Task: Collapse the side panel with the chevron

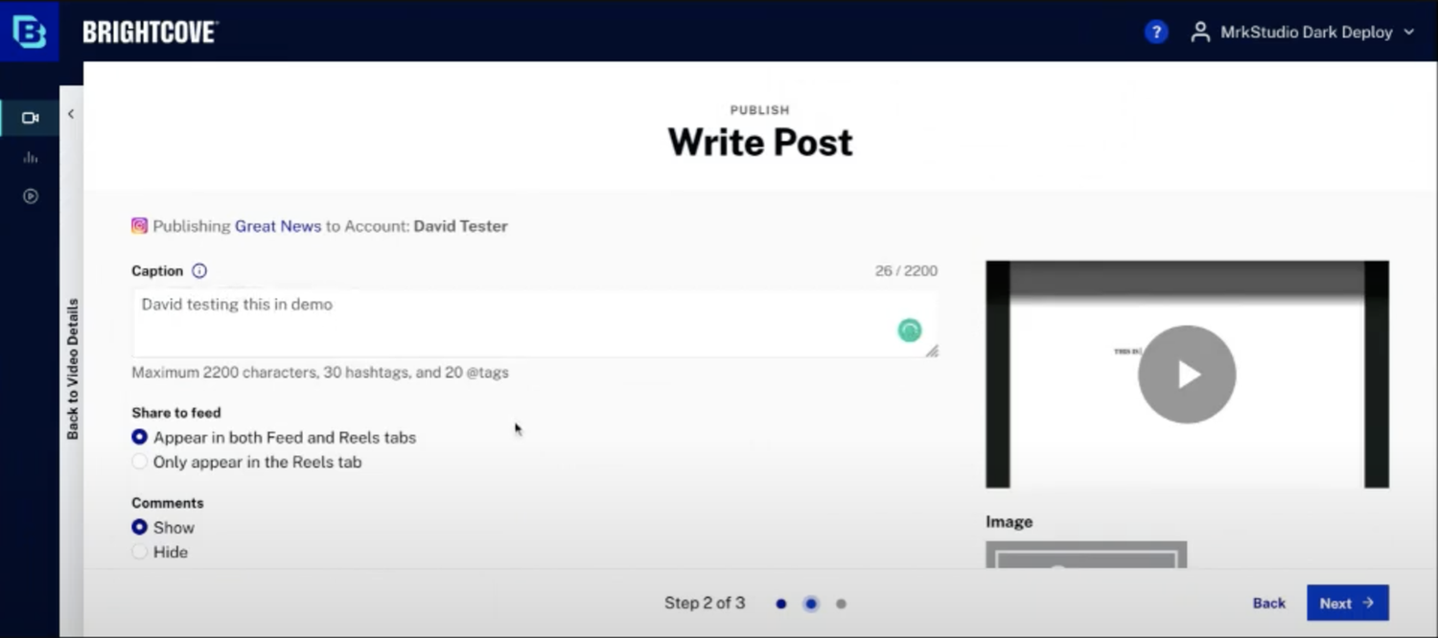Action: [x=71, y=114]
